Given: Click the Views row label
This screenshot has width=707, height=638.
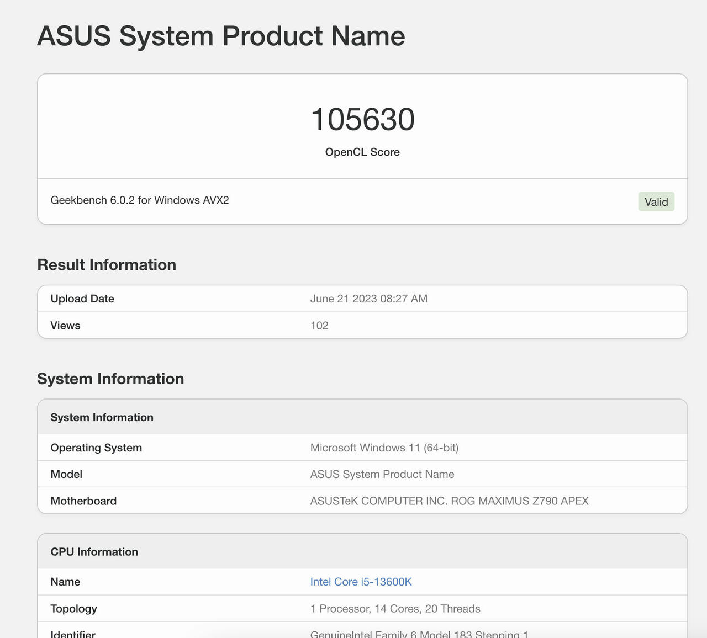Looking at the screenshot, I should [x=65, y=326].
